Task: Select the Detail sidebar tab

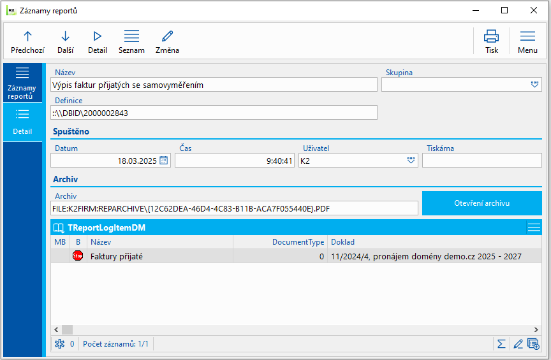Action: point(22,122)
